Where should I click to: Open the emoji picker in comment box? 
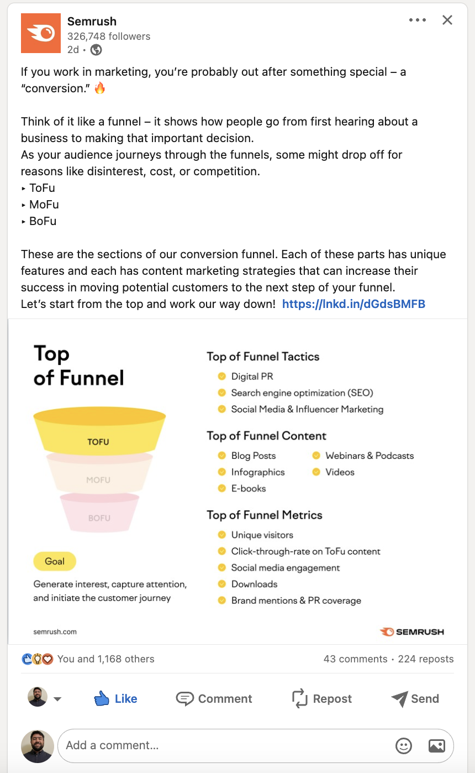[404, 746]
